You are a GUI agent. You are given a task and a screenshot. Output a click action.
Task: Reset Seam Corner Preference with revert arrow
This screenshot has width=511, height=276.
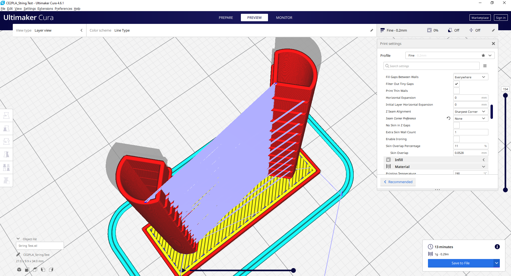[448, 118]
